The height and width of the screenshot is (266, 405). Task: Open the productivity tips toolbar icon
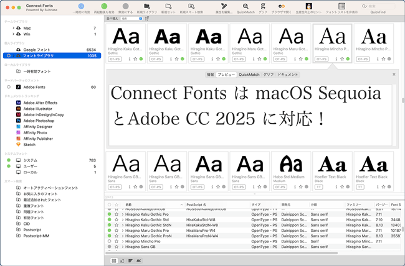pyautogui.click(x=308, y=6)
